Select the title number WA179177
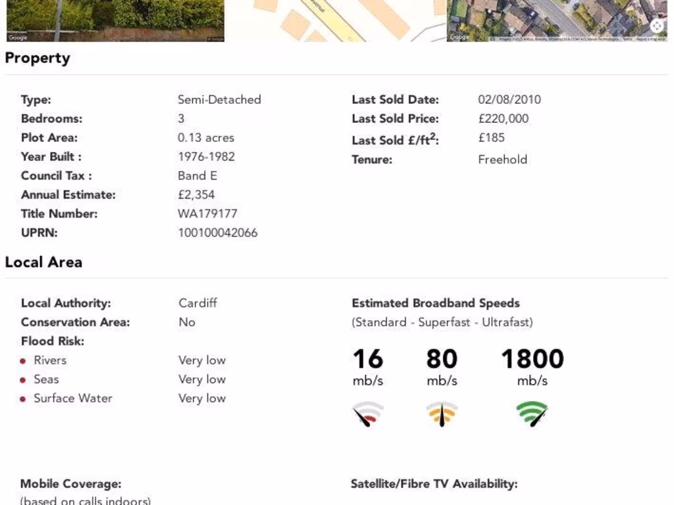The height and width of the screenshot is (505, 674). tap(207, 214)
